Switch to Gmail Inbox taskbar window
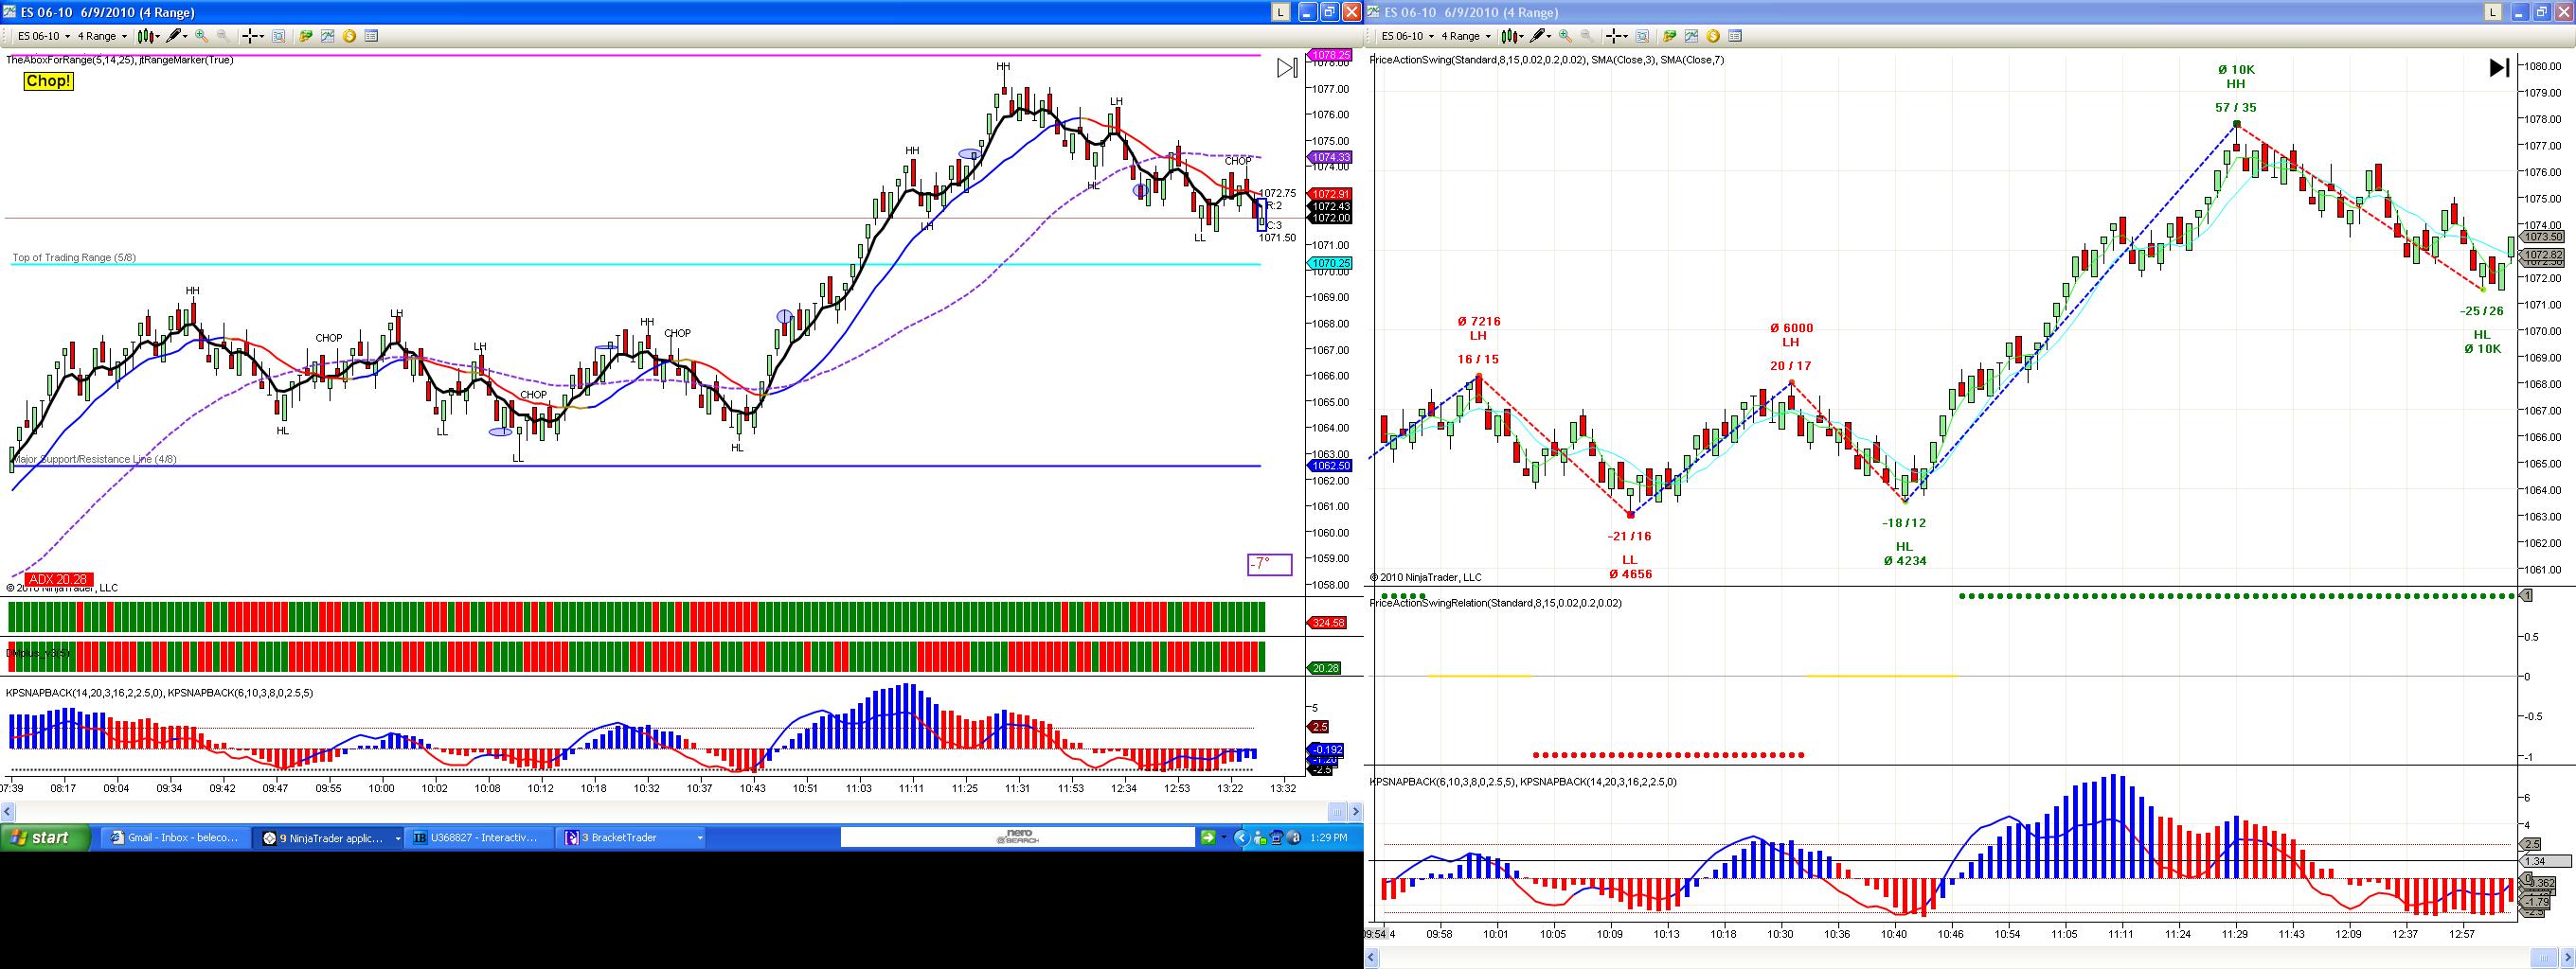Screen dimensions: 2576x969 point(176,838)
